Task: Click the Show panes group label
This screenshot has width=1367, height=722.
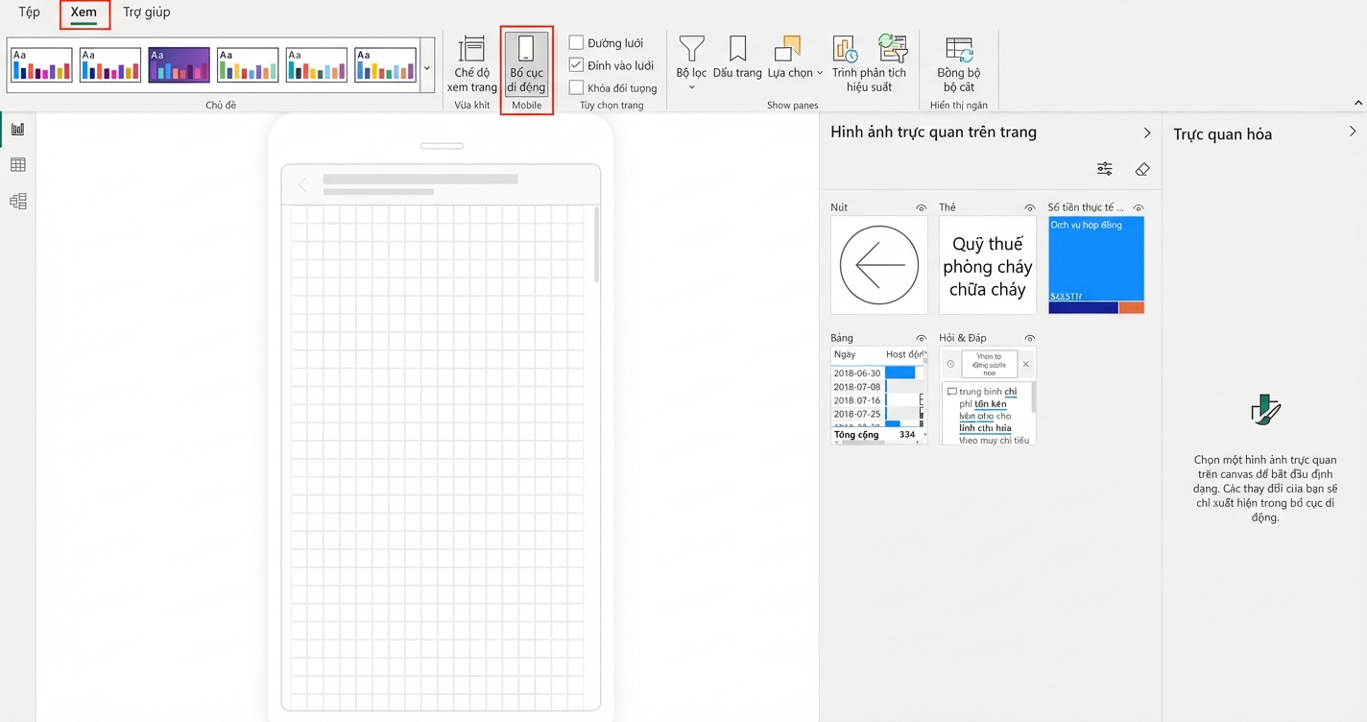Action: point(792,105)
